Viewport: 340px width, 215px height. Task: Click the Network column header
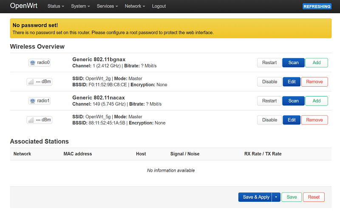22,154
